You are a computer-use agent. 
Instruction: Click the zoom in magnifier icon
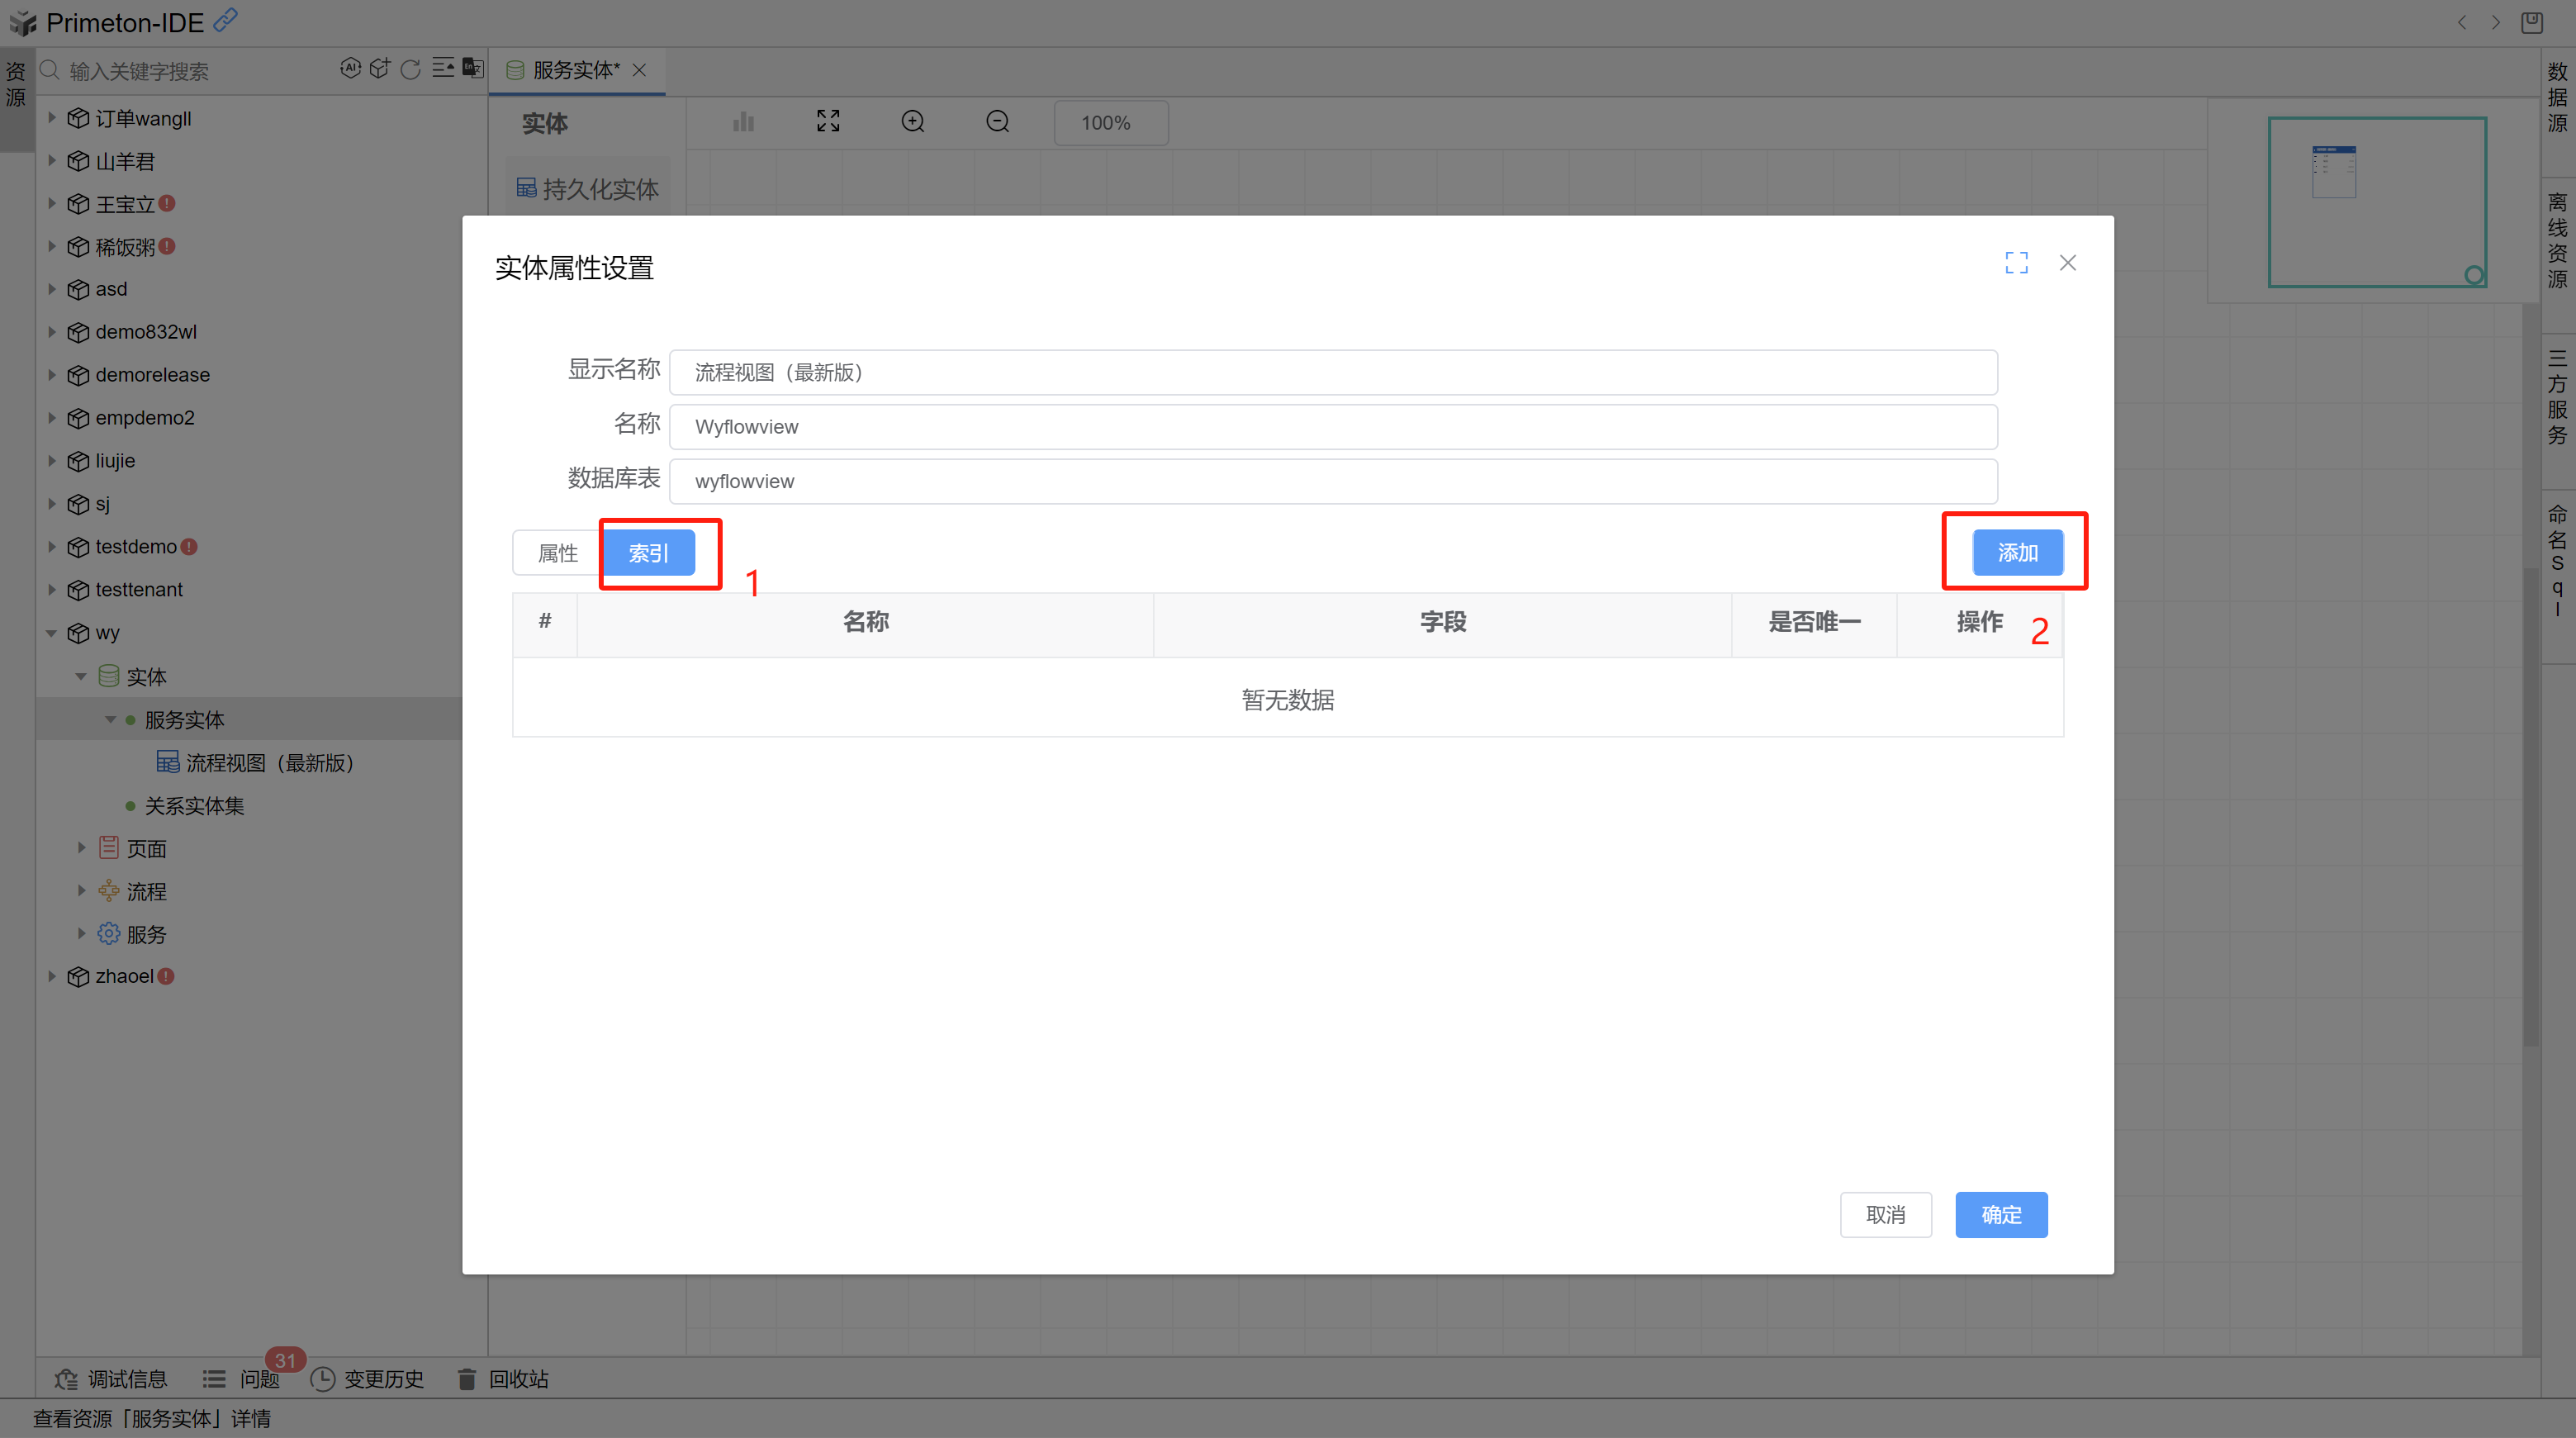coord(912,122)
